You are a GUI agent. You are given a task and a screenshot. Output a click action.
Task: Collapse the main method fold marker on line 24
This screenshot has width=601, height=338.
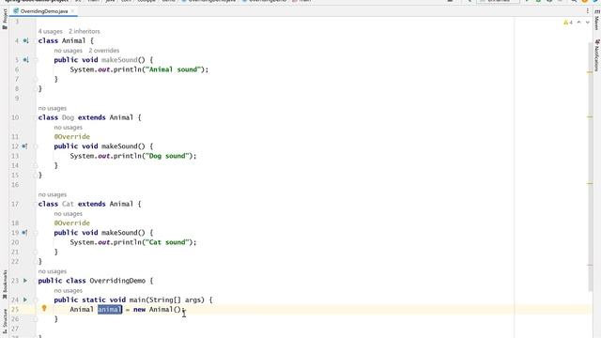click(36, 300)
